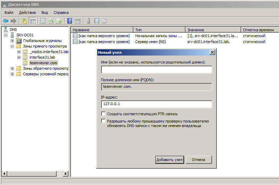This screenshot has height=185, width=279.
Task: Click the Export List toolbar icon
Action: coord(59,21)
